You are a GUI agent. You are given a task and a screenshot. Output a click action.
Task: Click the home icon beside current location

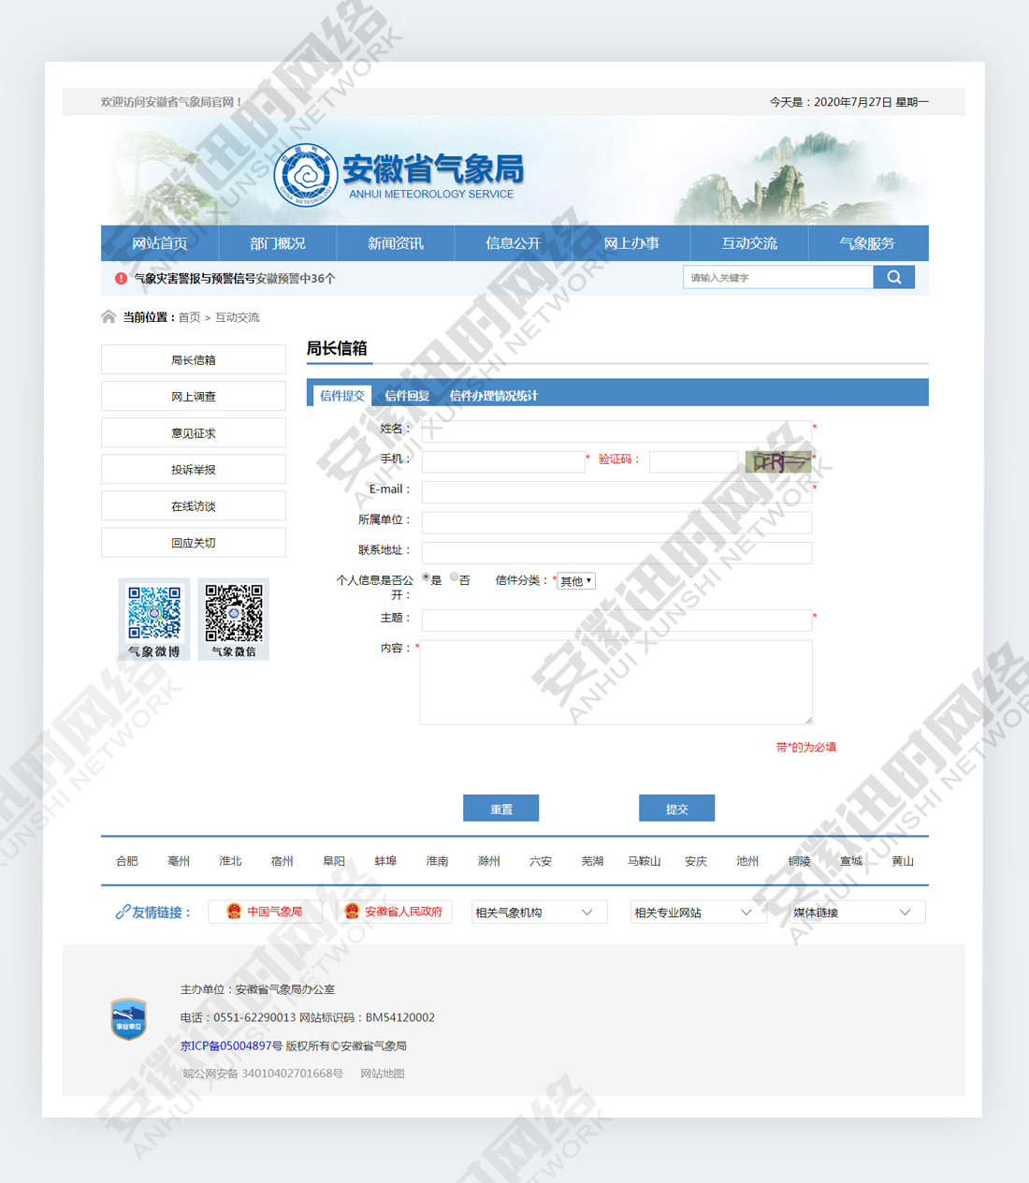point(109,317)
